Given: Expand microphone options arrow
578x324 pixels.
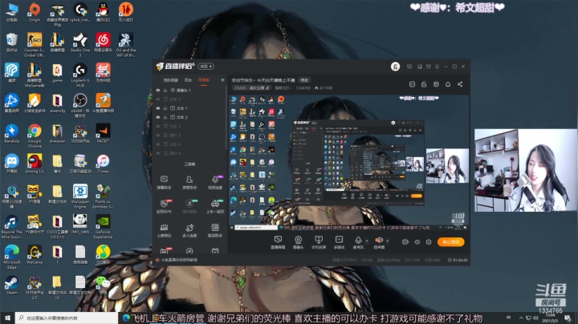Looking at the screenshot, I should click(367, 241).
